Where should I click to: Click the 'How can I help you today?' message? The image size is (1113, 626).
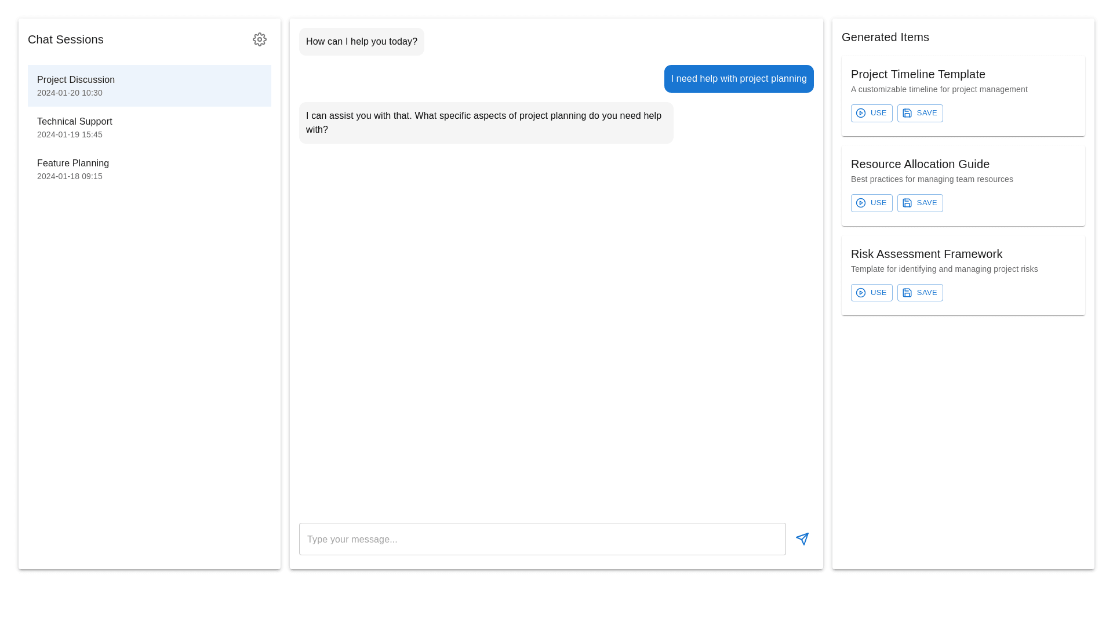pyautogui.click(x=361, y=42)
